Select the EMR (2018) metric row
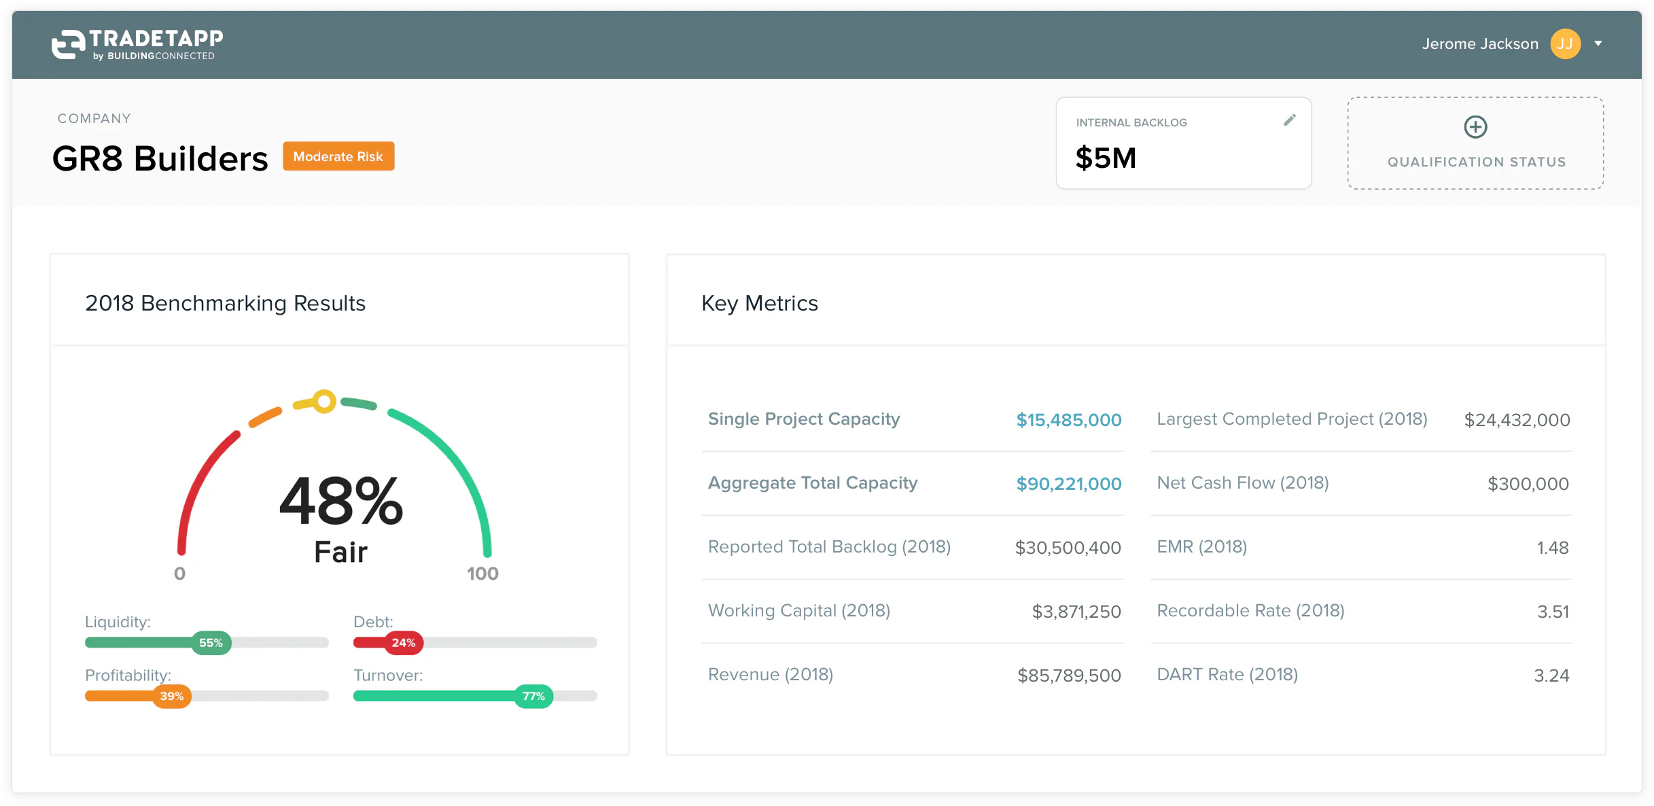Screen dimensions: 1654x806 point(1201,547)
